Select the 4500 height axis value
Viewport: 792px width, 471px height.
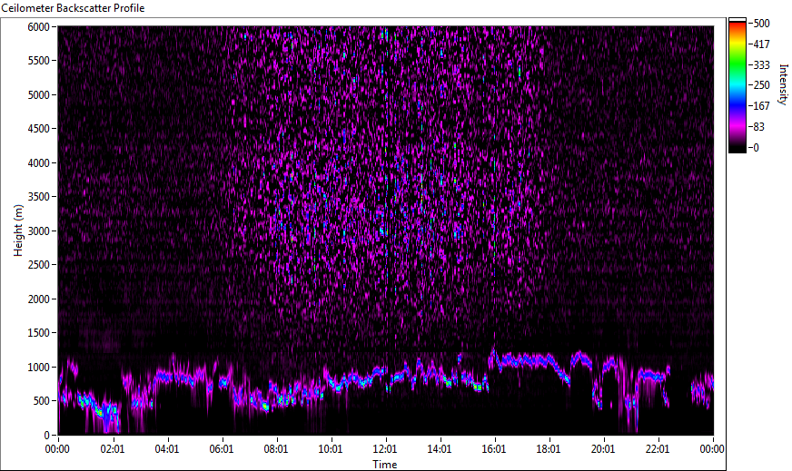pyautogui.click(x=39, y=129)
